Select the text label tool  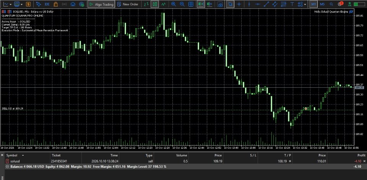pos(292,4)
